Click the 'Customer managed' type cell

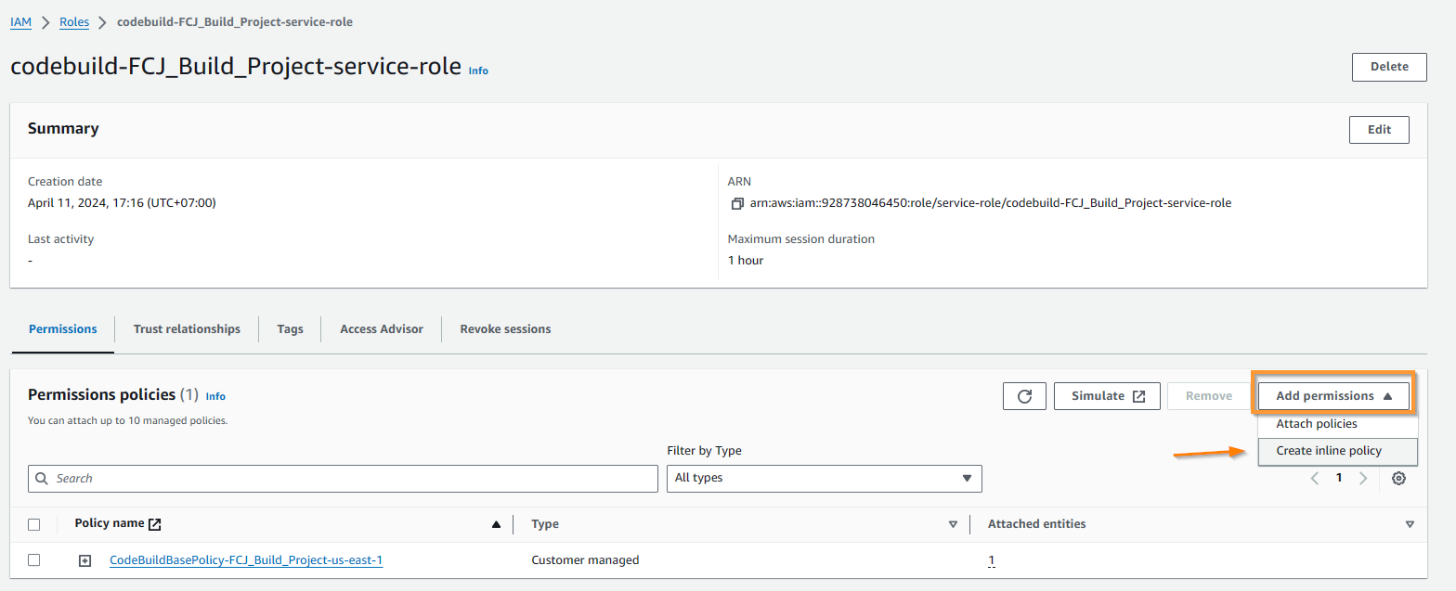pyautogui.click(x=585, y=560)
